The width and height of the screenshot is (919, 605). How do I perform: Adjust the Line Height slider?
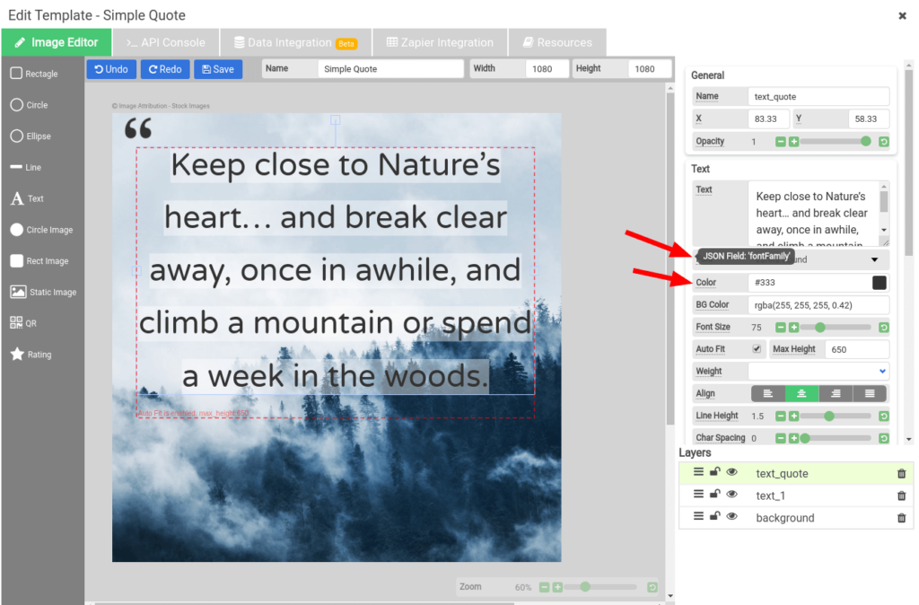(x=836, y=416)
